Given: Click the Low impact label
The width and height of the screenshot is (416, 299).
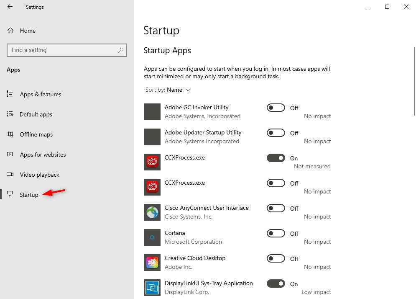Looking at the screenshot, I should (316, 292).
